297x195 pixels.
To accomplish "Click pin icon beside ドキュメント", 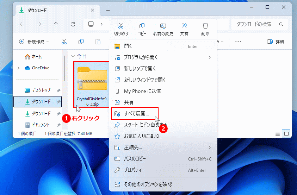I will [58, 125].
